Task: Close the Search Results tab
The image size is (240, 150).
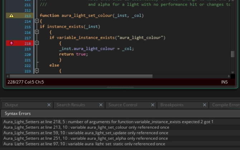Action: (101, 105)
